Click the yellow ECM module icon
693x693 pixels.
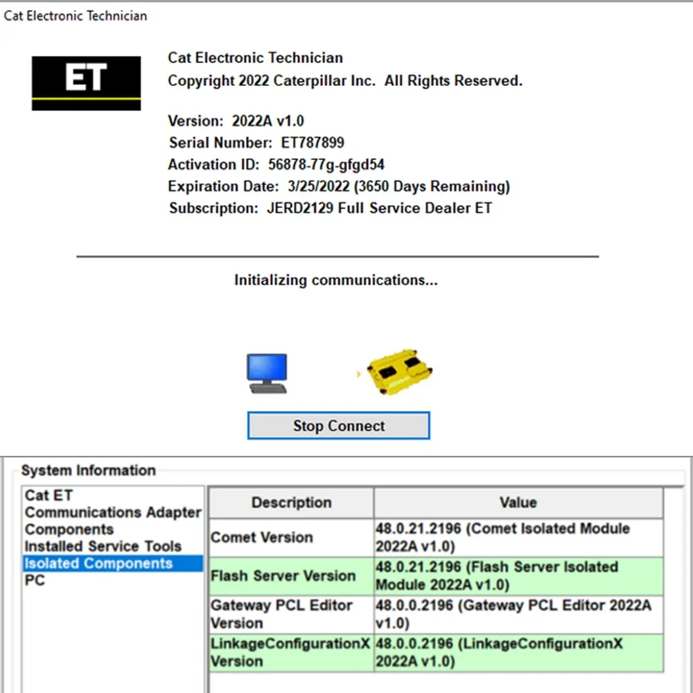[399, 371]
